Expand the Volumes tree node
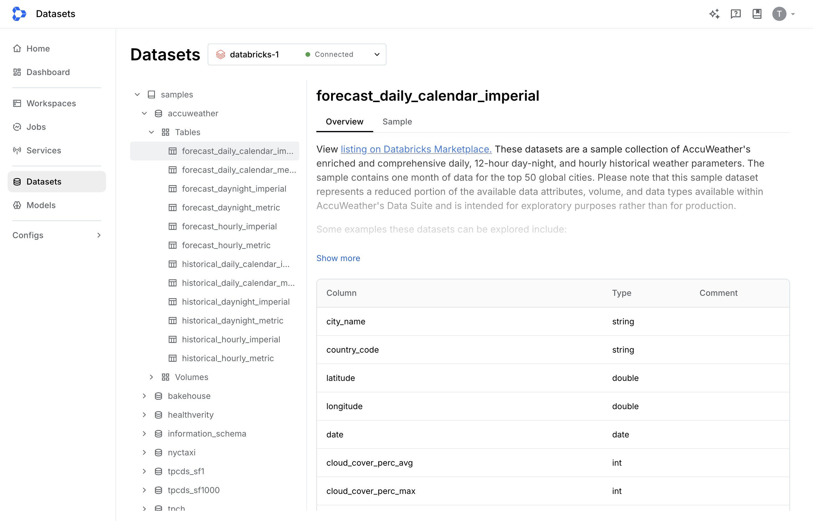This screenshot has width=813, height=521. (151, 377)
